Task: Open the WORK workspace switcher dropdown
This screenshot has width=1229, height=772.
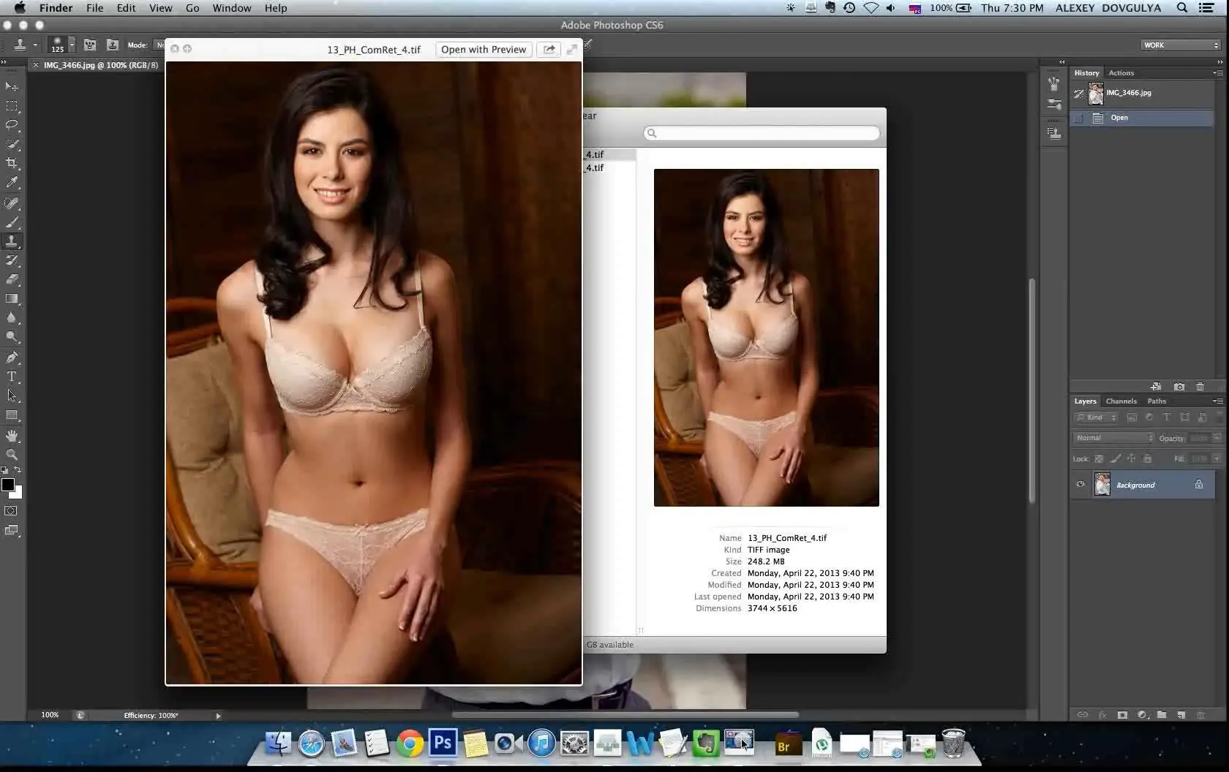Action: 1181,45
